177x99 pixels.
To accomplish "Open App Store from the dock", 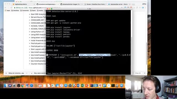I will pyautogui.click(x=66, y=86).
